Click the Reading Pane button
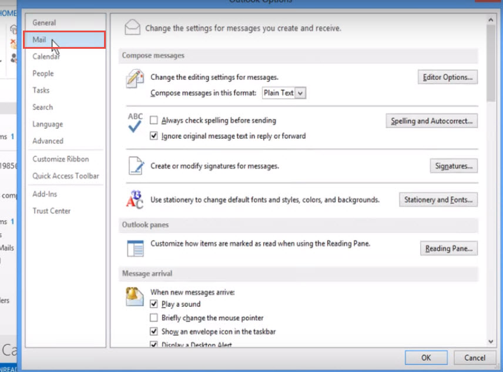 (x=449, y=249)
